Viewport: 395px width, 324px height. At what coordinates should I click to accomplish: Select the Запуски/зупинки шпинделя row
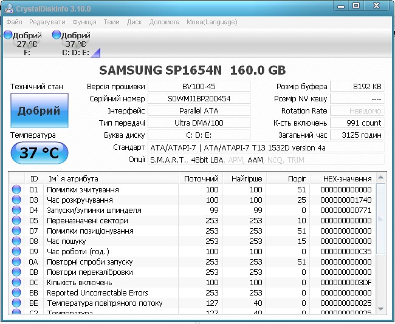(x=193, y=210)
